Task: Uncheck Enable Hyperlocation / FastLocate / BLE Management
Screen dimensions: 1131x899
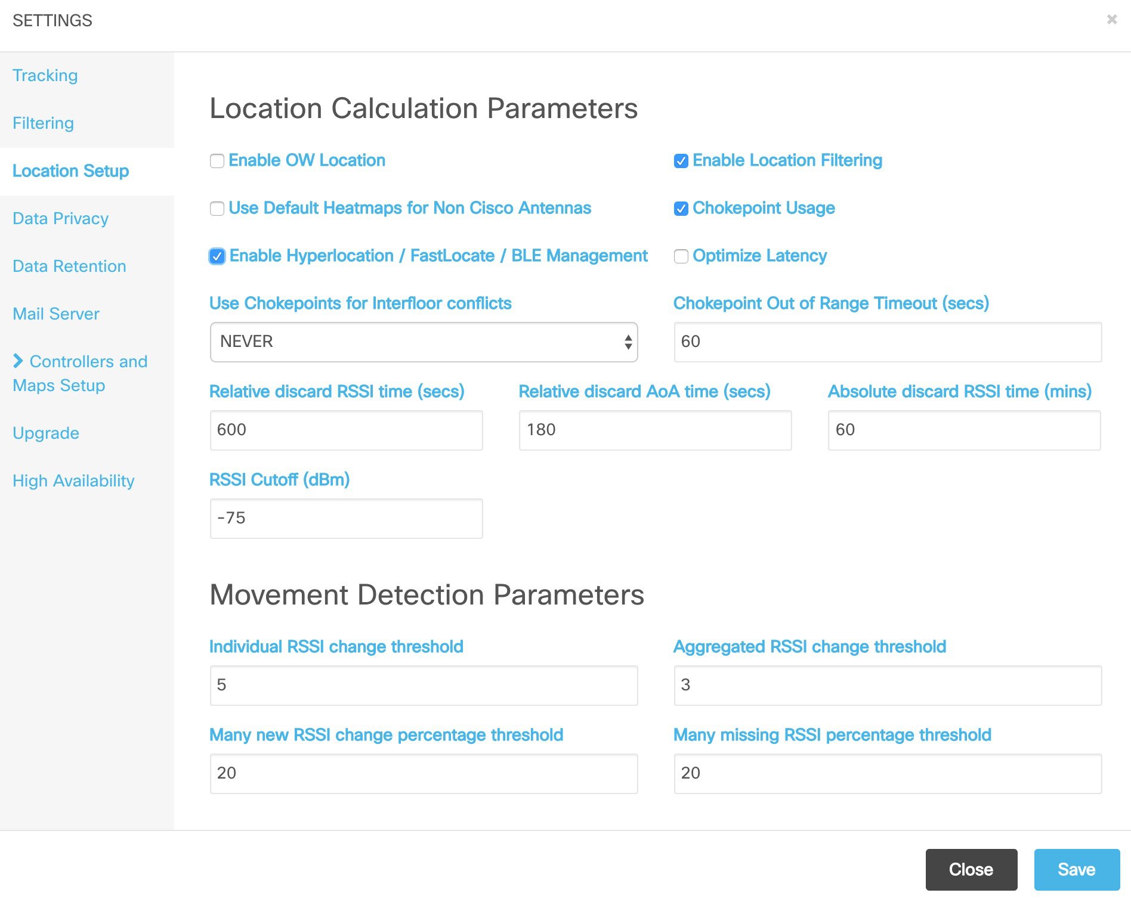Action: (x=217, y=256)
